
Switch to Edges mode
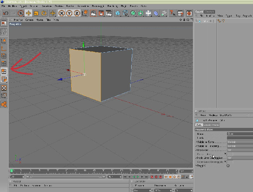coord(4,64)
